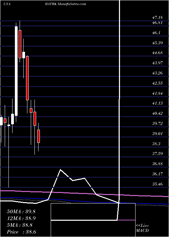This screenshot has width=169, height=237.
Task: Click the 38.3 price axis value
Action: (156, 144)
